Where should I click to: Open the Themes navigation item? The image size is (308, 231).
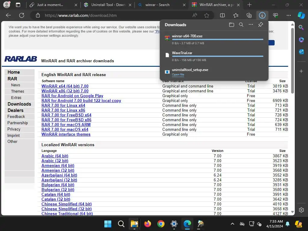(x=17, y=91)
